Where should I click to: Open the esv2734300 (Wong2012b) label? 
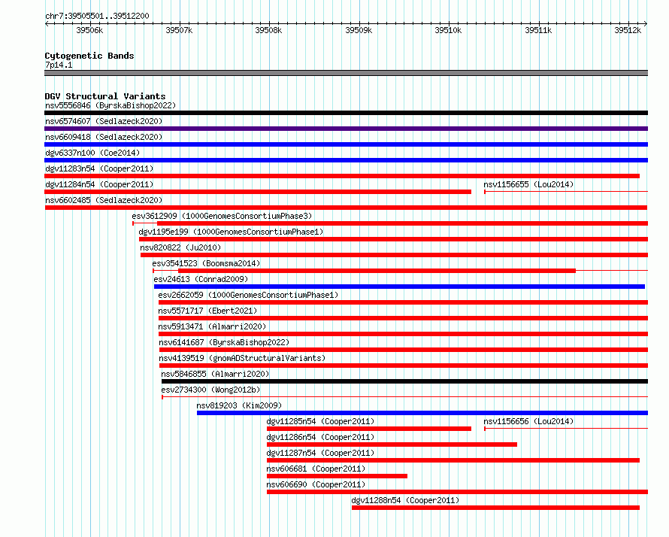210,390
